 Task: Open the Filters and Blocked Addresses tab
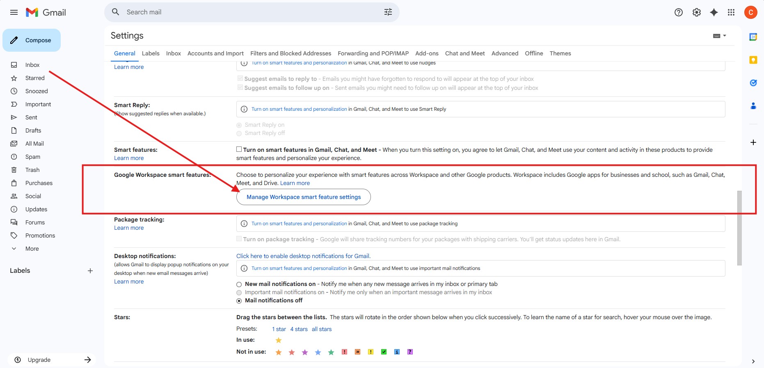coord(291,53)
